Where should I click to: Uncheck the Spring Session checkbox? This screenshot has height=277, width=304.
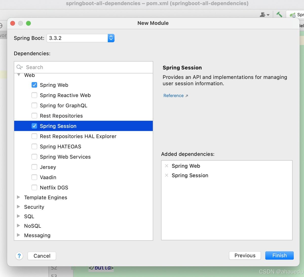pyautogui.click(x=34, y=126)
